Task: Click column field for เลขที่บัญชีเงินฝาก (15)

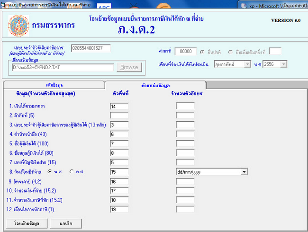Action: tap(119, 162)
